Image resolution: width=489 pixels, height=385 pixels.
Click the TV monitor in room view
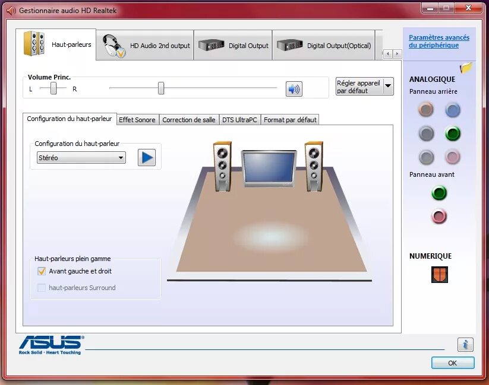[269, 168]
